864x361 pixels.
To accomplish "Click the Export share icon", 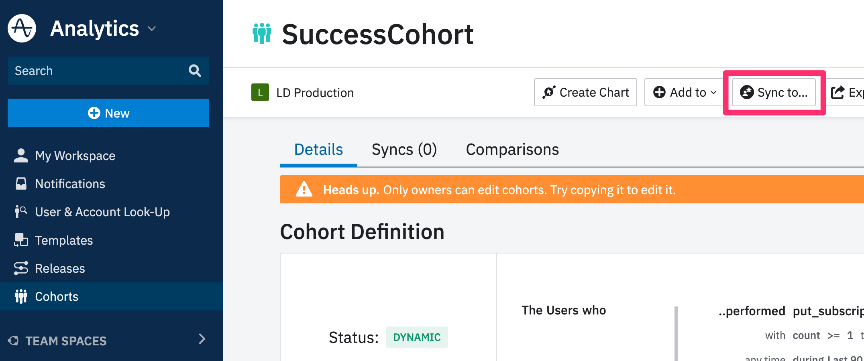I will 838,92.
